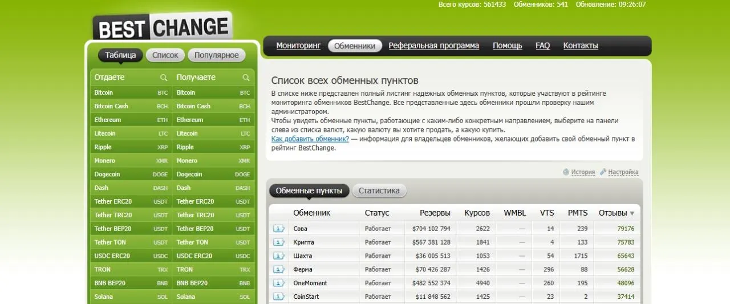The width and height of the screenshot is (730, 304).
Task: Select Dash in the Отдаете column
Action: 131,188
